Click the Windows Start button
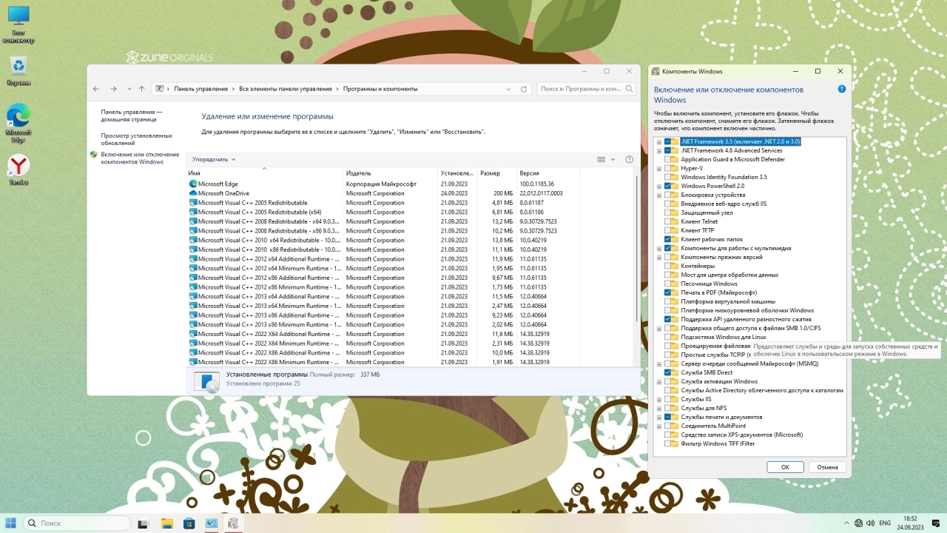The height and width of the screenshot is (533, 947). point(11,523)
